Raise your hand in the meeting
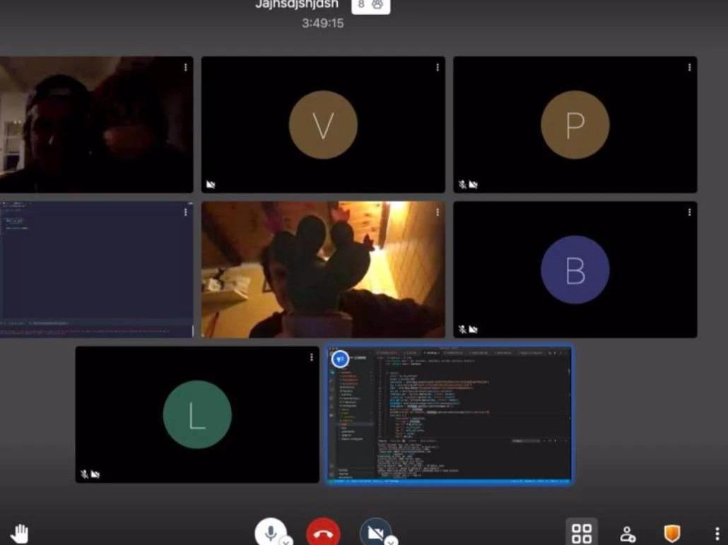Screen dimensions: 728x545 click(x=19, y=534)
